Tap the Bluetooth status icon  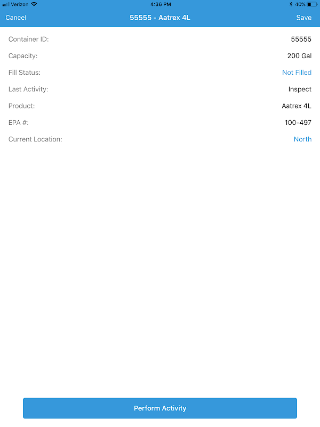click(x=291, y=4)
